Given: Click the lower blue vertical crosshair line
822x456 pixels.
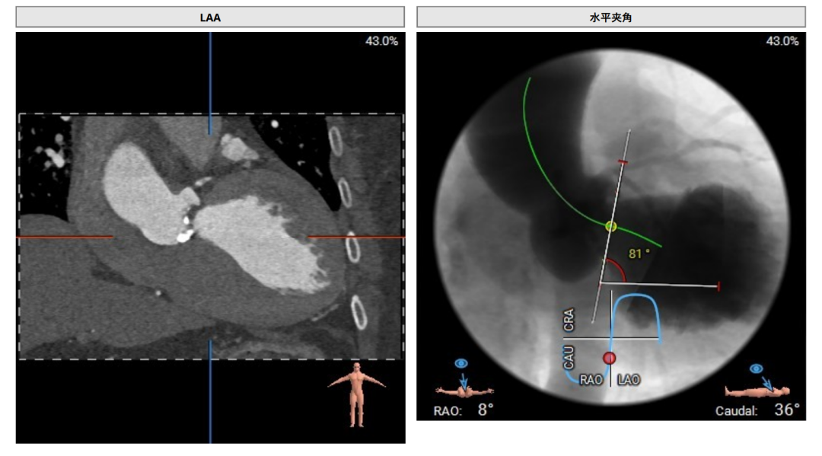Looking at the screenshot, I should click(210, 391).
